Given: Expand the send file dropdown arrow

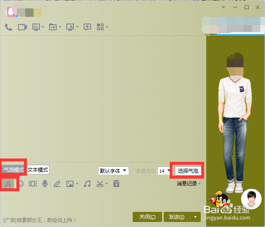Looking at the screenshot, I should [60, 27].
